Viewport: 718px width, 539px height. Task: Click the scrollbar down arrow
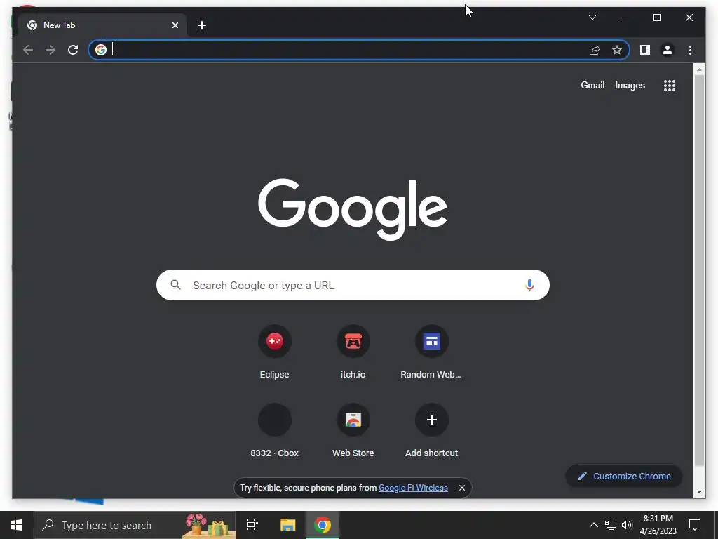click(699, 492)
